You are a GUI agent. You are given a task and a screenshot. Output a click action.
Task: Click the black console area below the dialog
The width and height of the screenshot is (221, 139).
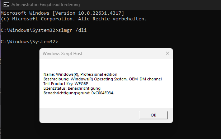point(106,131)
